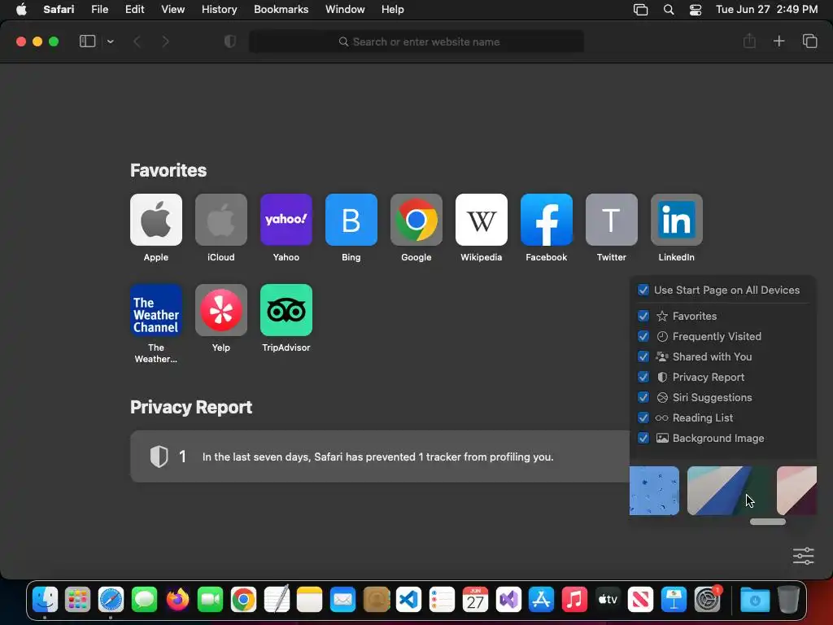
Task: Go forward with the forward arrow
Action: point(165,42)
